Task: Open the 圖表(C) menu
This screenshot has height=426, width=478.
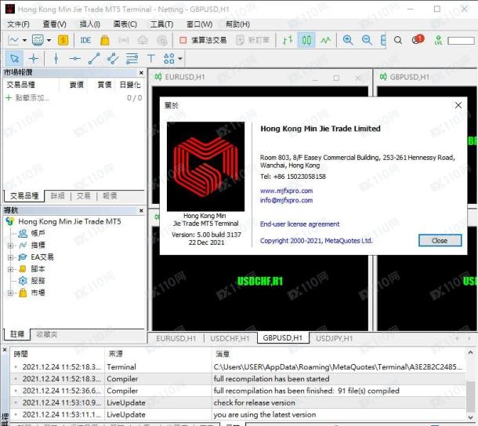Action: [125, 24]
